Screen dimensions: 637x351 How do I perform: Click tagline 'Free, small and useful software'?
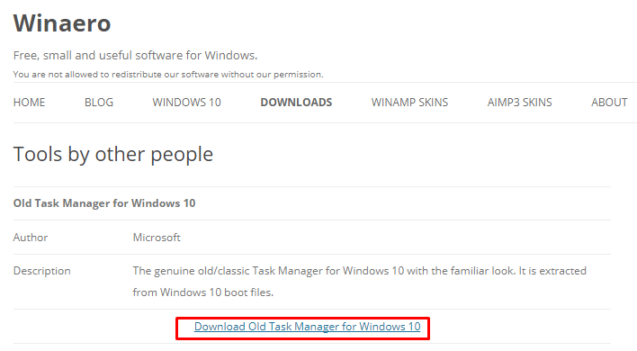[135, 55]
